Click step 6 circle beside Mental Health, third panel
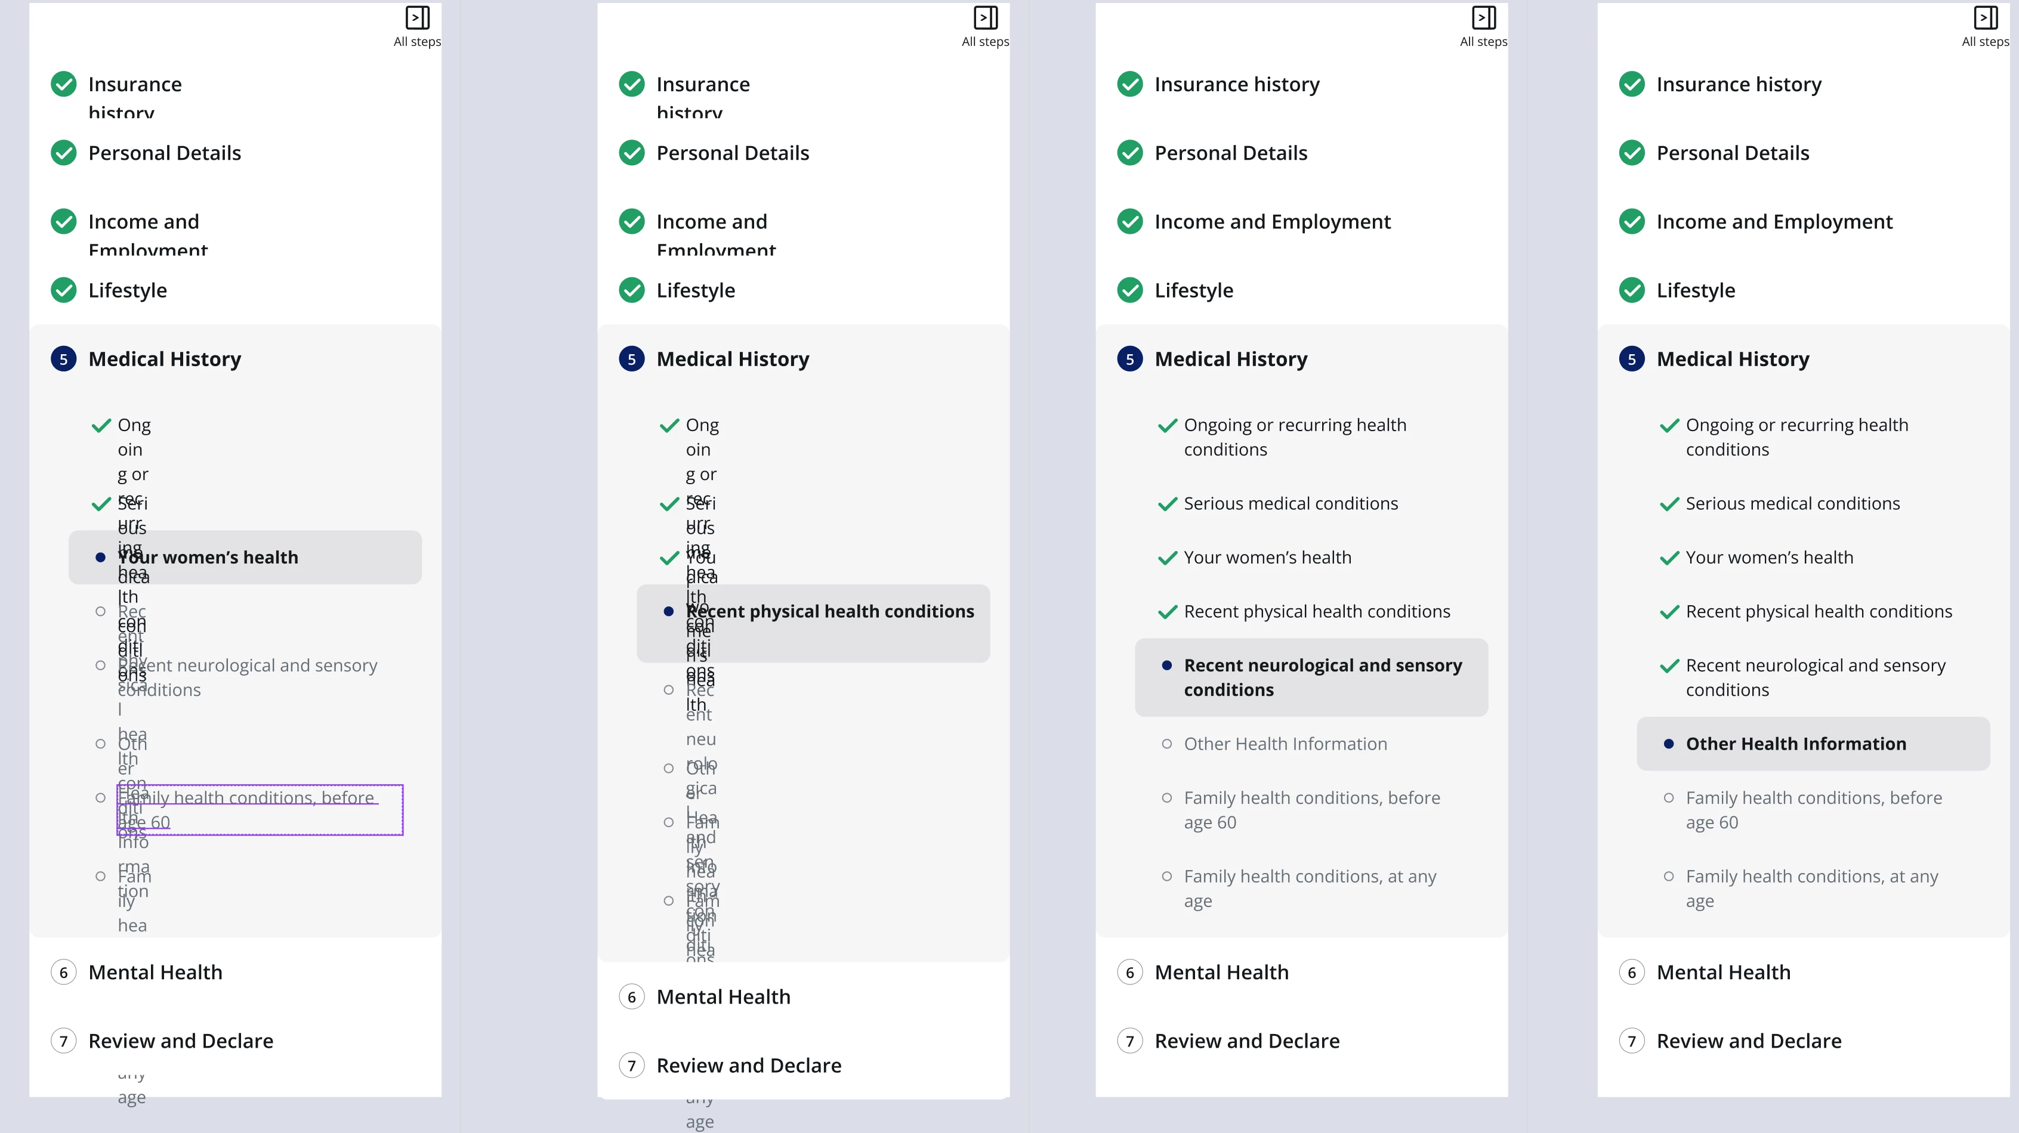Screen dimensions: 2019x1133 [1129, 973]
